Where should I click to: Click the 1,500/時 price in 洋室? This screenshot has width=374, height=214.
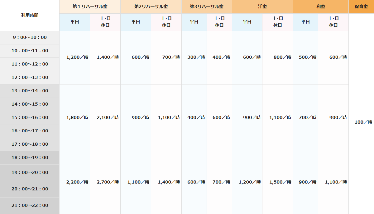(280, 182)
